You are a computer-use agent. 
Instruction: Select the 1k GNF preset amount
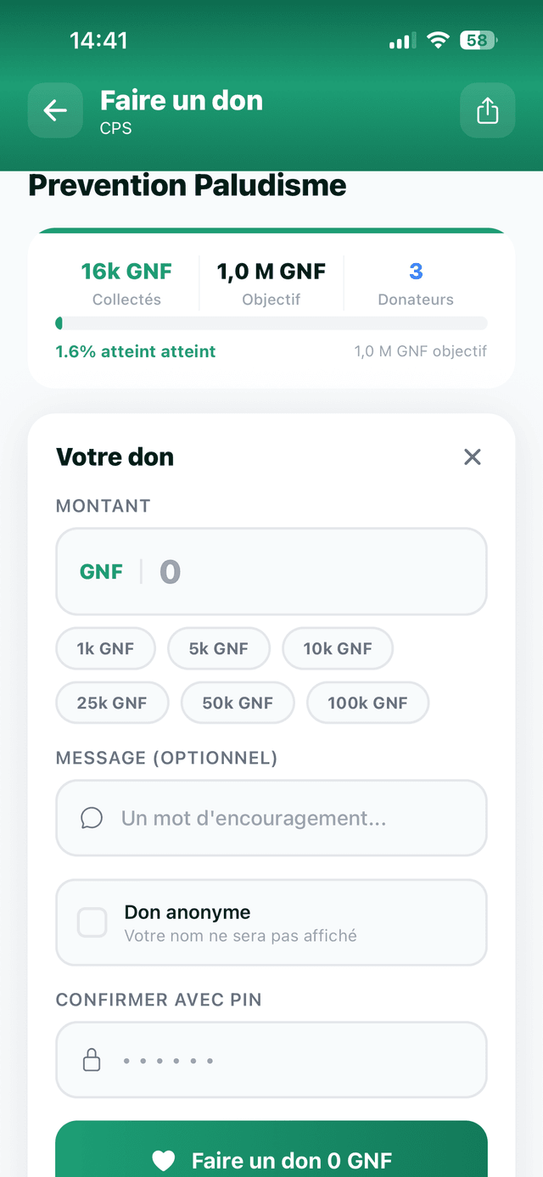tap(105, 648)
